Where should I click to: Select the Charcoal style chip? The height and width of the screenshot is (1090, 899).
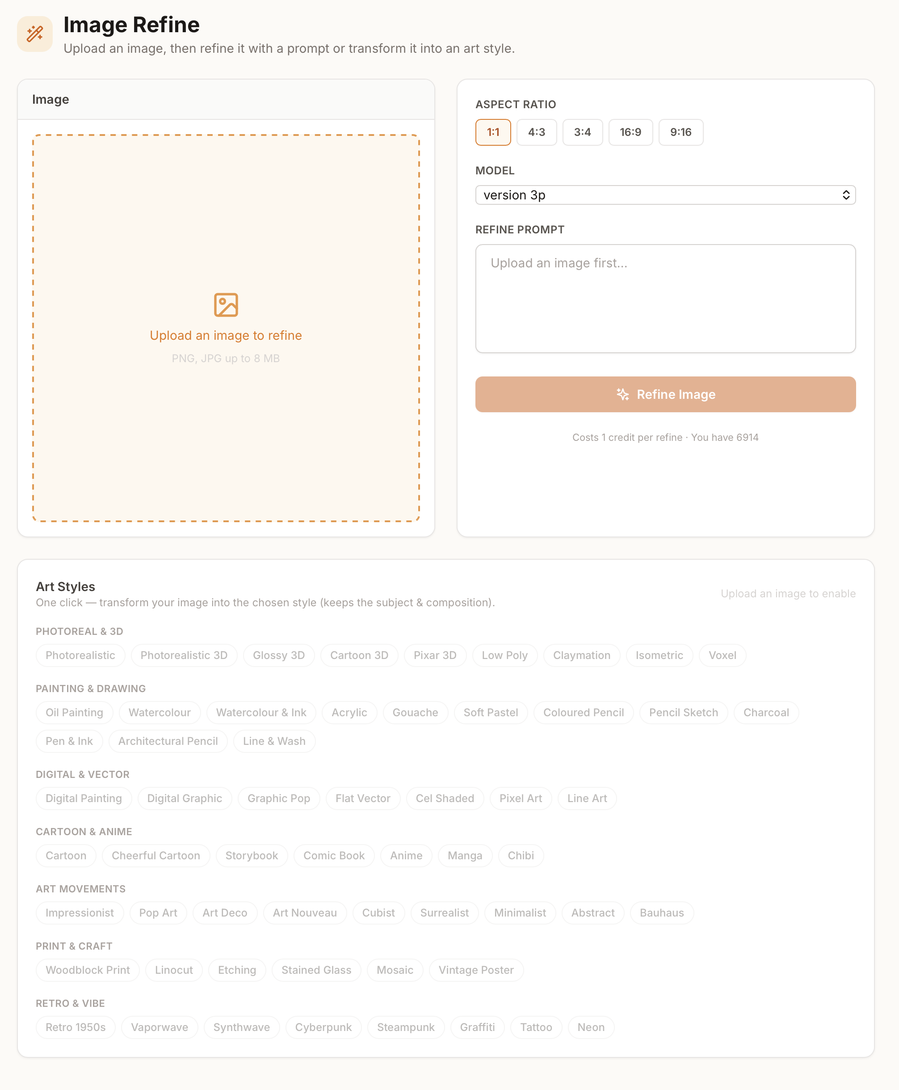click(766, 712)
